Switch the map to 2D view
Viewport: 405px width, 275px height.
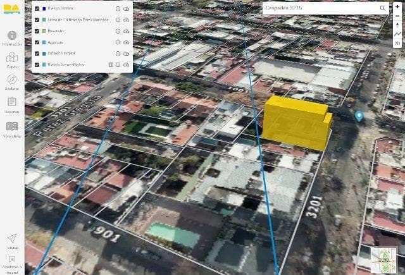[x=397, y=43]
